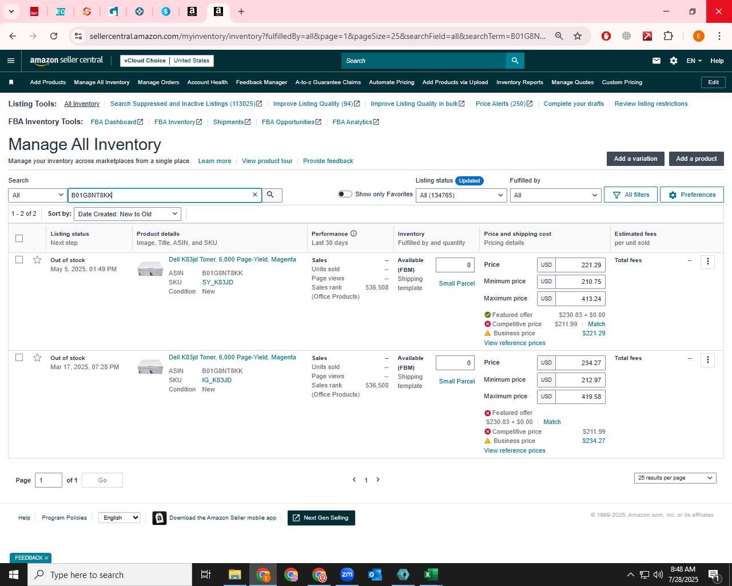Click View reference prices for SY_K83JD
Image resolution: width=732 pixels, height=586 pixels.
(515, 343)
